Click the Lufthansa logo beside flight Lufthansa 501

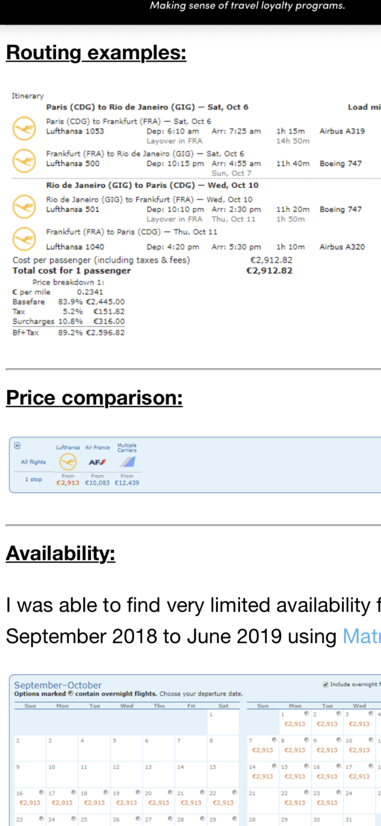(24, 206)
